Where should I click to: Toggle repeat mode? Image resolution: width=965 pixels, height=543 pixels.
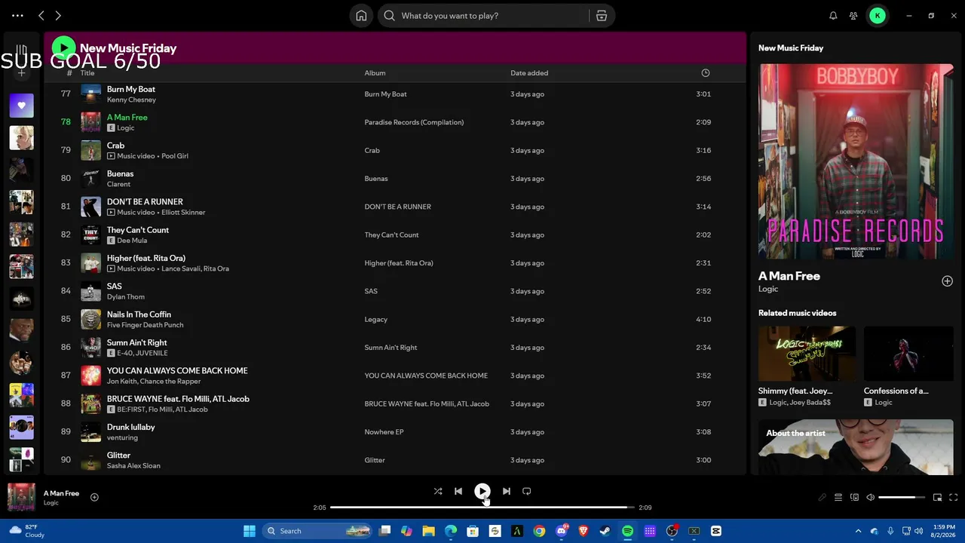pyautogui.click(x=527, y=492)
